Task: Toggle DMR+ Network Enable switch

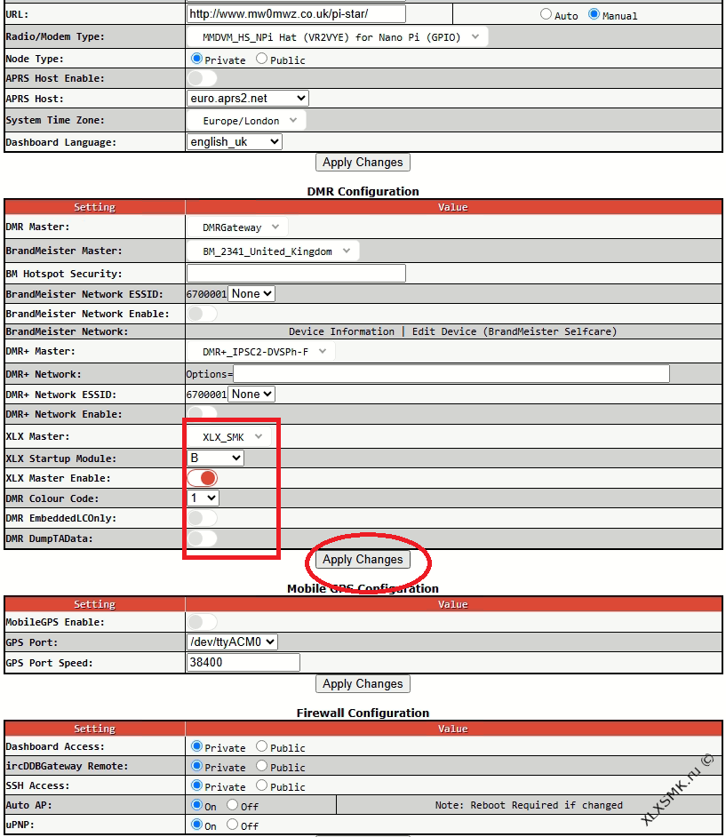Action: [203, 412]
